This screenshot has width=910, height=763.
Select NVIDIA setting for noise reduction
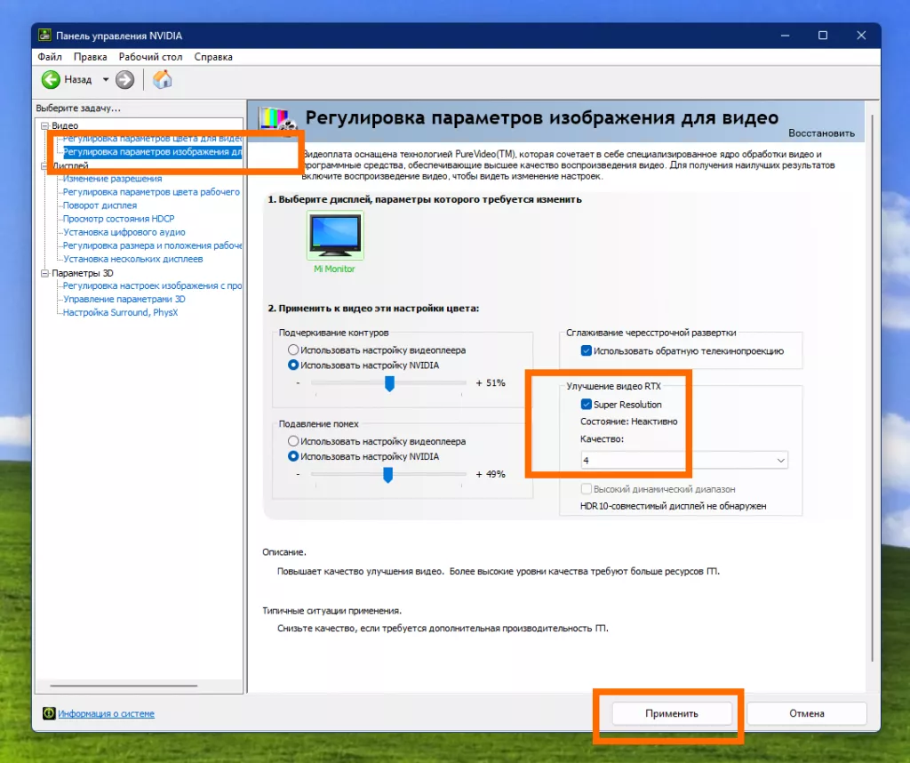[x=293, y=456]
